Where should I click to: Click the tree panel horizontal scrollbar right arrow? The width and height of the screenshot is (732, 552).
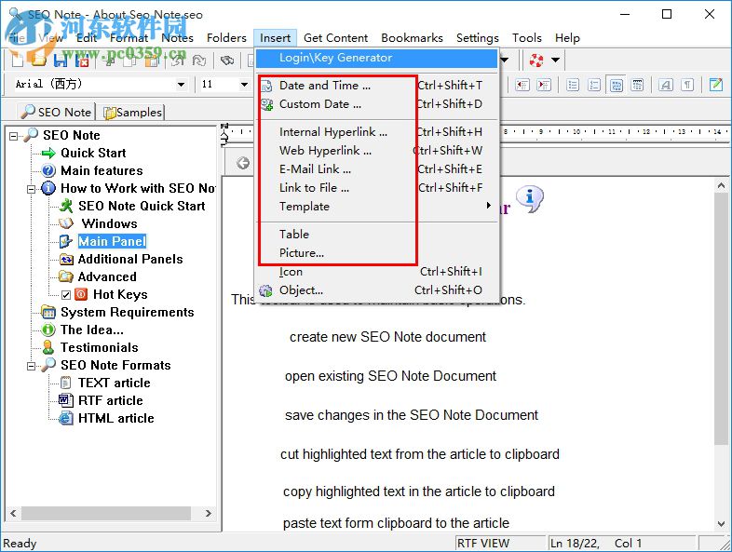(x=209, y=513)
